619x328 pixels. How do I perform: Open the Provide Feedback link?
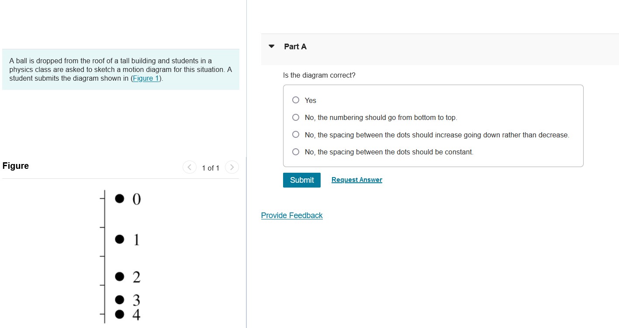292,215
